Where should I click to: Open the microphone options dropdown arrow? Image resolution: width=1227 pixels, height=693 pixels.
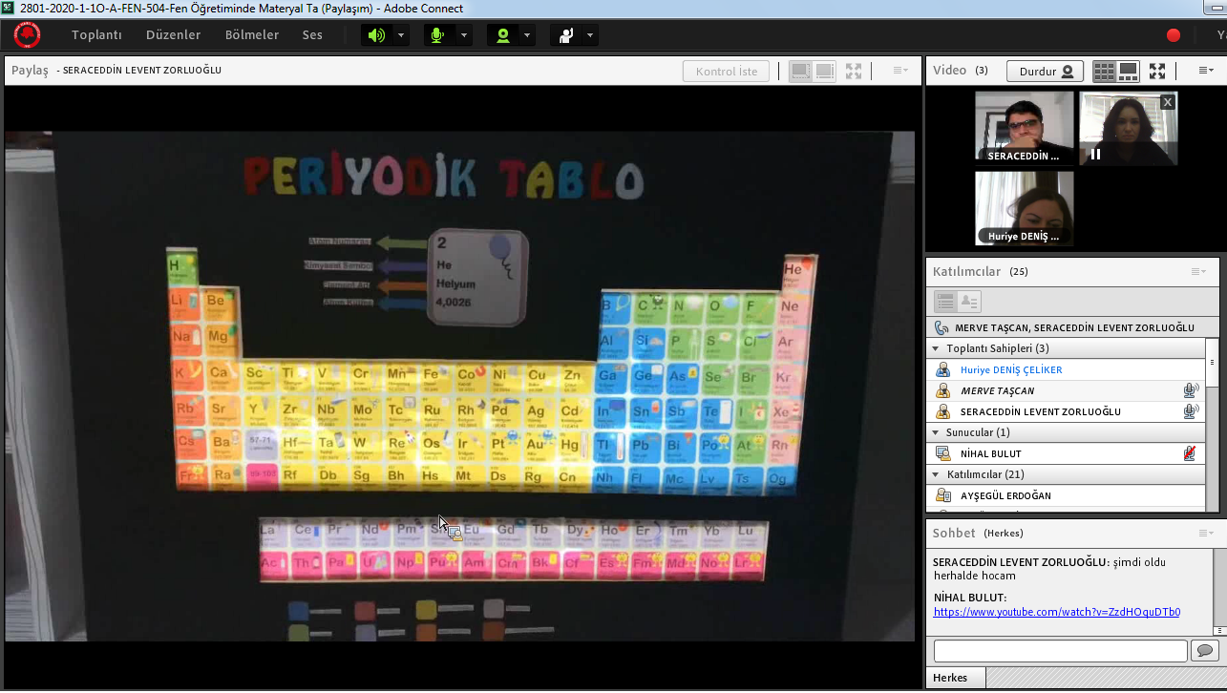(464, 35)
